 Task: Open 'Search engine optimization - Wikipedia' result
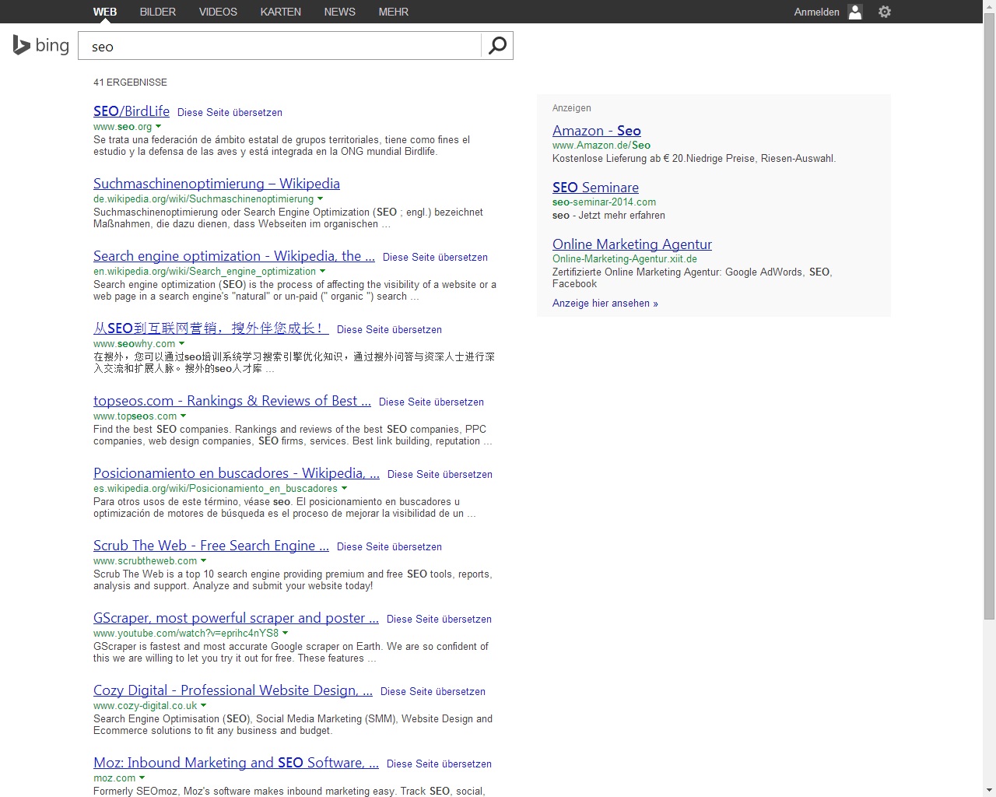234,256
